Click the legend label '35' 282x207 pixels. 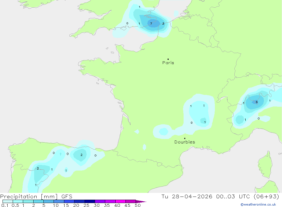107,205
